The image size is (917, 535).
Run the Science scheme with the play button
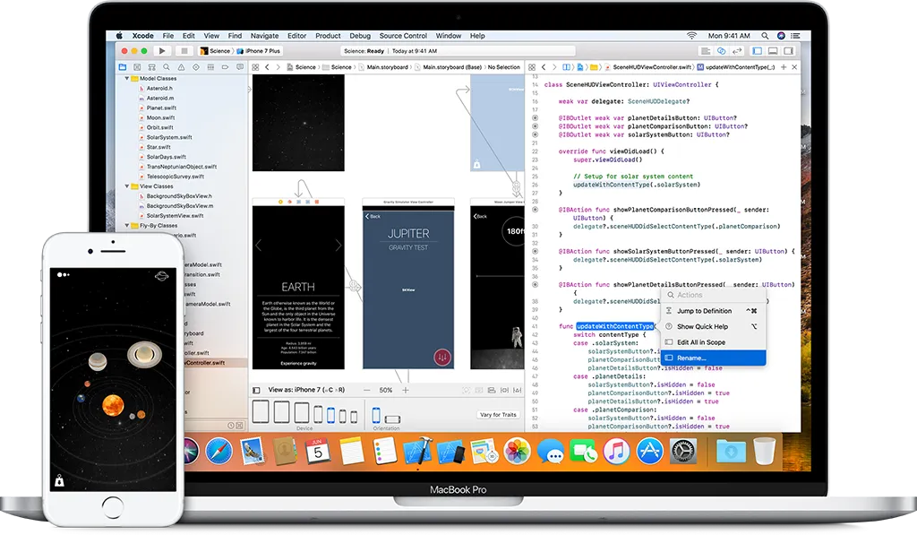coord(162,51)
